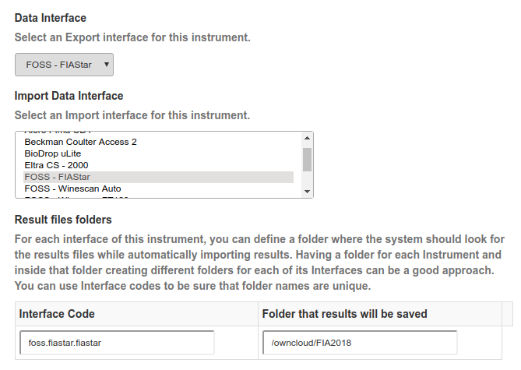Pick FOSS - Winescan Auto import interface
The image size is (521, 370).
click(72, 189)
